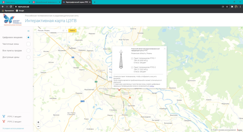Click the Р-132 road badge
The image size is (243, 132).
point(83,101)
